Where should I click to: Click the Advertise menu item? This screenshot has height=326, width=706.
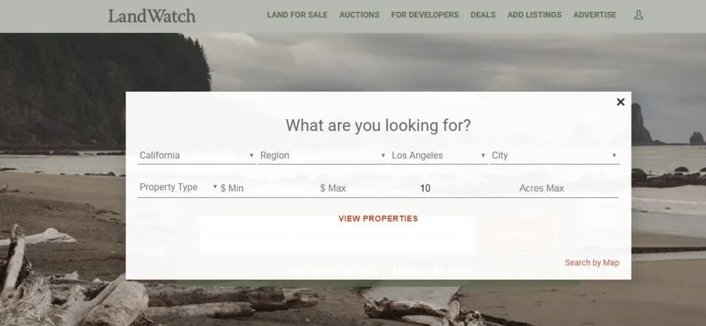coord(595,15)
